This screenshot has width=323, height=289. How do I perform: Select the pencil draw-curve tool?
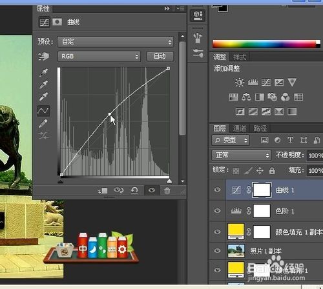pyautogui.click(x=43, y=124)
